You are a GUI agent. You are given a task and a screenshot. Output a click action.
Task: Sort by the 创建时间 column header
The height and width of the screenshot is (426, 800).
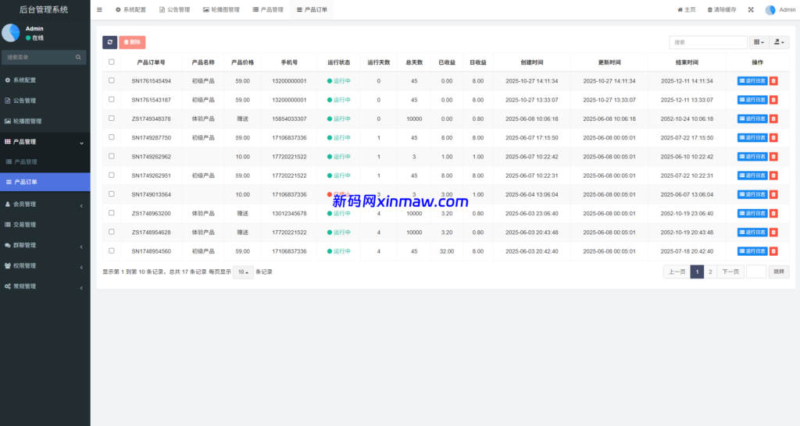point(531,62)
